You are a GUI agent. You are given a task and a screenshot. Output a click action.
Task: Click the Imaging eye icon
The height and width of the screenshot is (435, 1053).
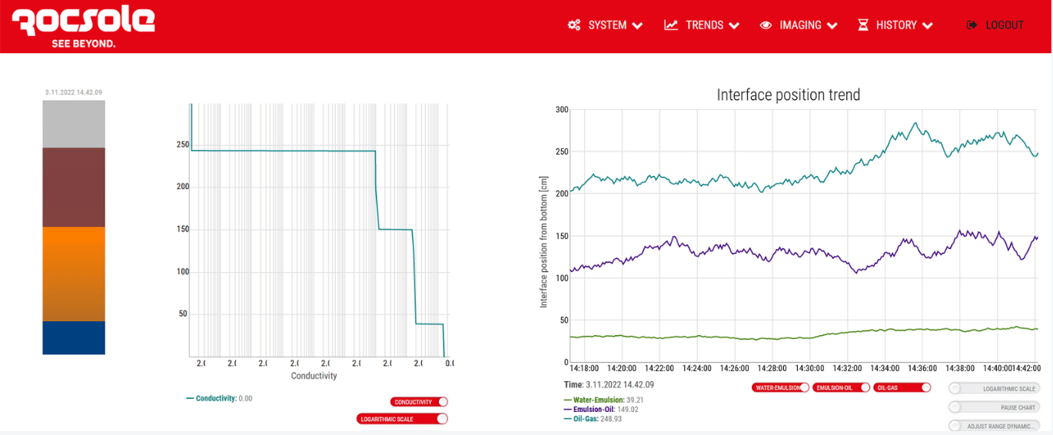click(766, 25)
